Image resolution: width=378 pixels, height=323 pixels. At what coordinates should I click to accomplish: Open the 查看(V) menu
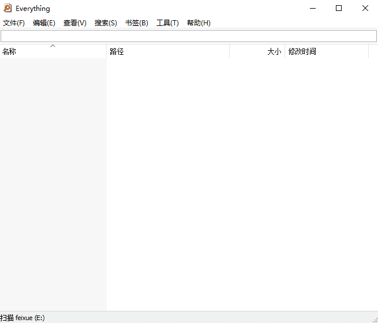click(74, 23)
